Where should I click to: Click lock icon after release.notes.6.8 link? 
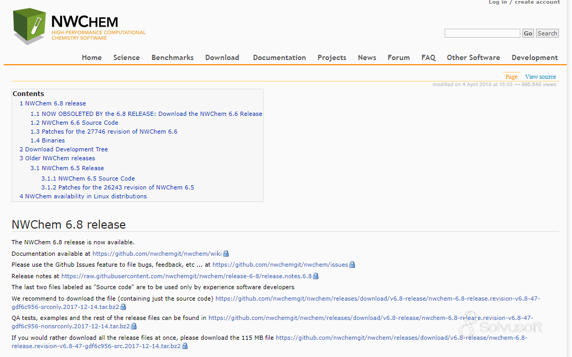316,276
